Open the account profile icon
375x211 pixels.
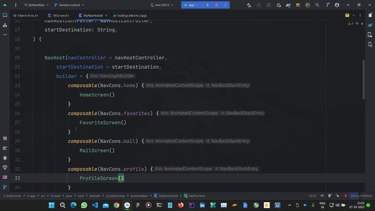tap(337, 5)
